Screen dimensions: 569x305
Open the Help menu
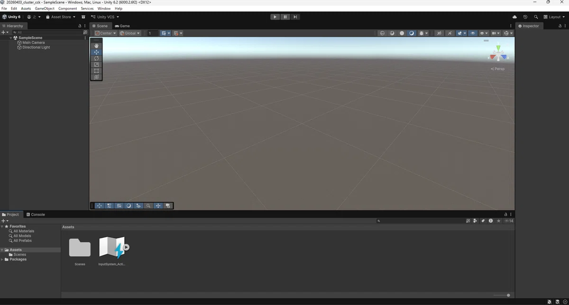119,9
